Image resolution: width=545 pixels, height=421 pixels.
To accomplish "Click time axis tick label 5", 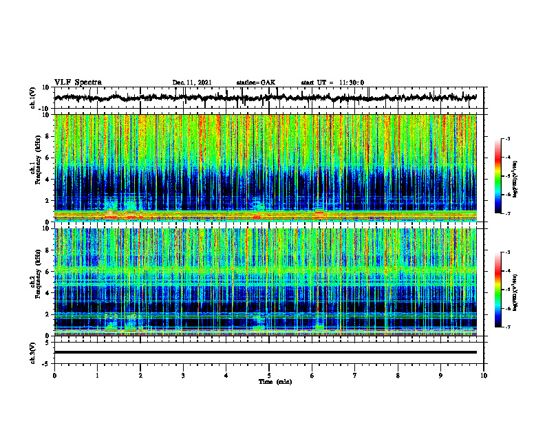I will 269,376.
